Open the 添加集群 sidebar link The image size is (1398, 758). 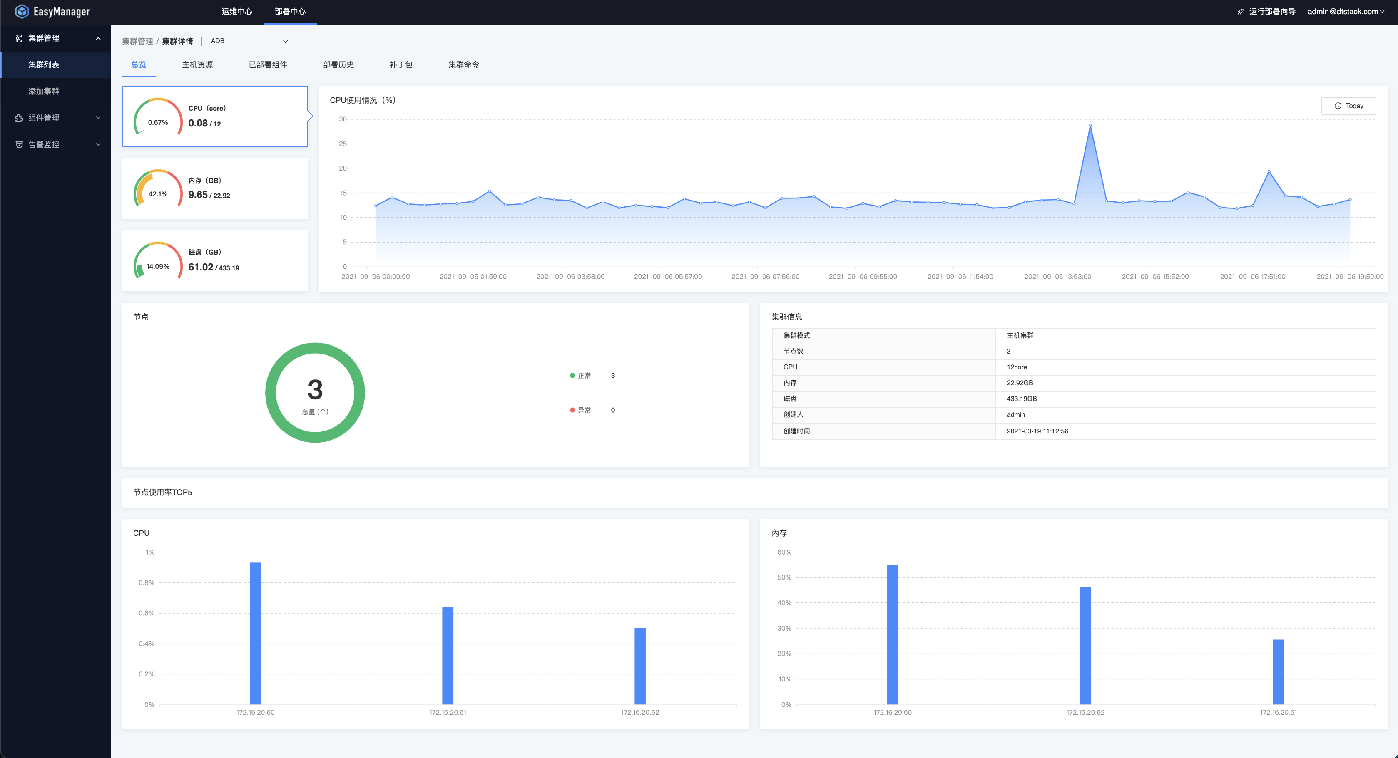point(44,91)
